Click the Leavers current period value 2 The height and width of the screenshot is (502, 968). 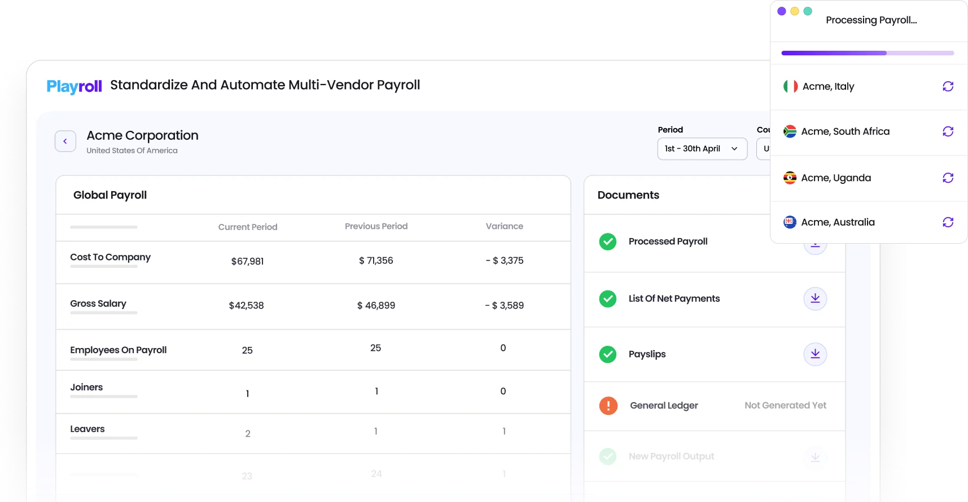click(248, 434)
